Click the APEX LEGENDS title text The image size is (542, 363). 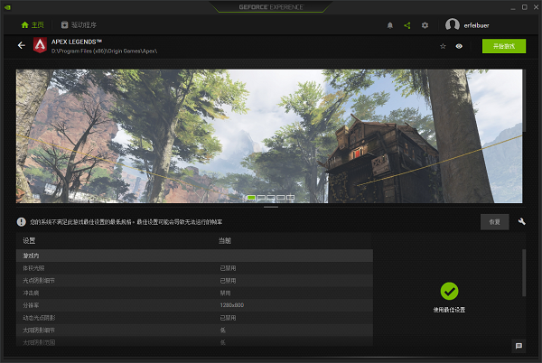tap(77, 42)
